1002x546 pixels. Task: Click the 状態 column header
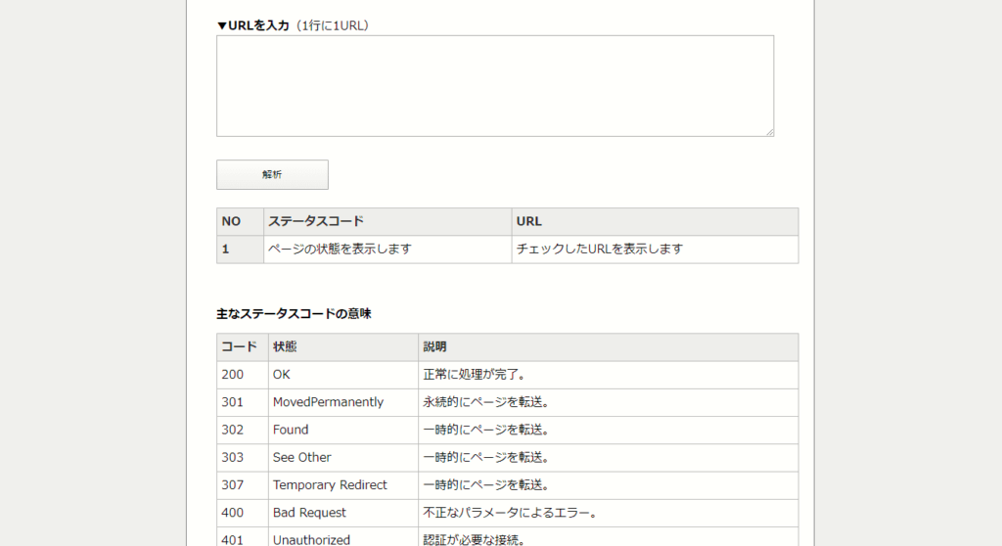coord(343,347)
